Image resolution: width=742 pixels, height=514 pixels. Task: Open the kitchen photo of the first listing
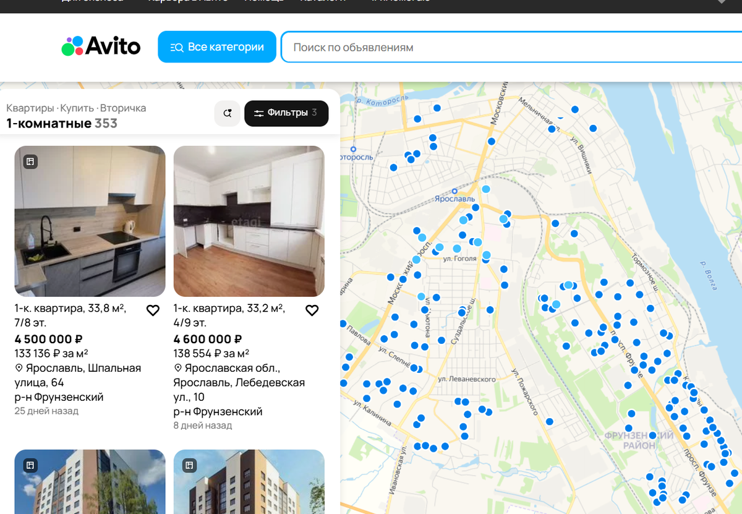tap(90, 221)
